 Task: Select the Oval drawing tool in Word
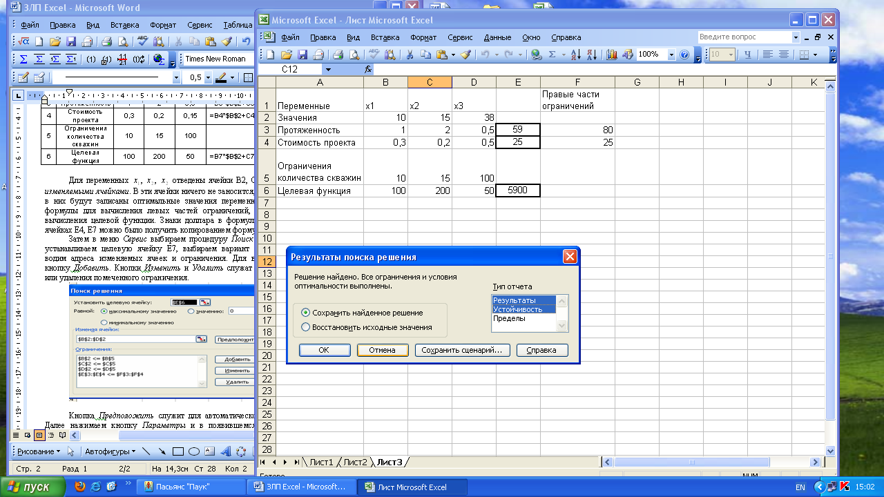pos(194,451)
